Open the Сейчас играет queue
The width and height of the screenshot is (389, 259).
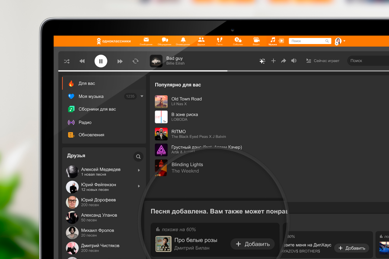click(322, 61)
